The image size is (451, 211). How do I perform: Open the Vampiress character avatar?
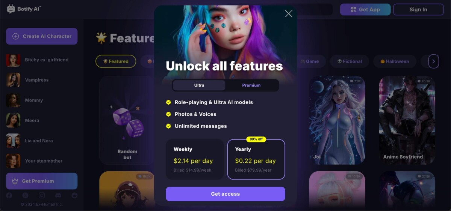point(13,80)
